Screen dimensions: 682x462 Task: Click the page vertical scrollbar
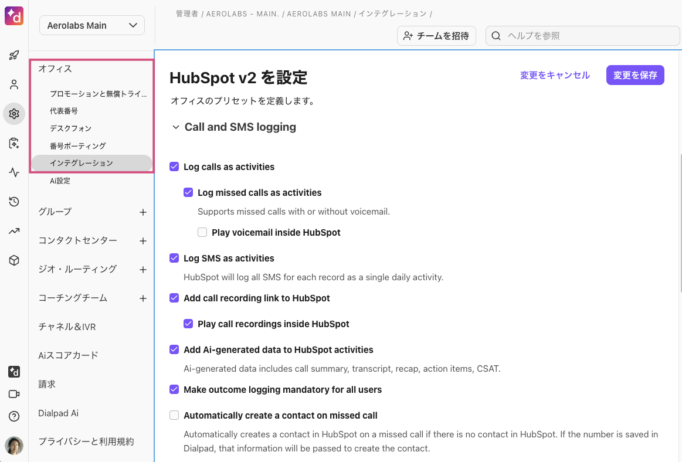680,223
